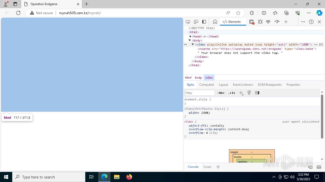Open DevTools help icon

(x=311, y=22)
